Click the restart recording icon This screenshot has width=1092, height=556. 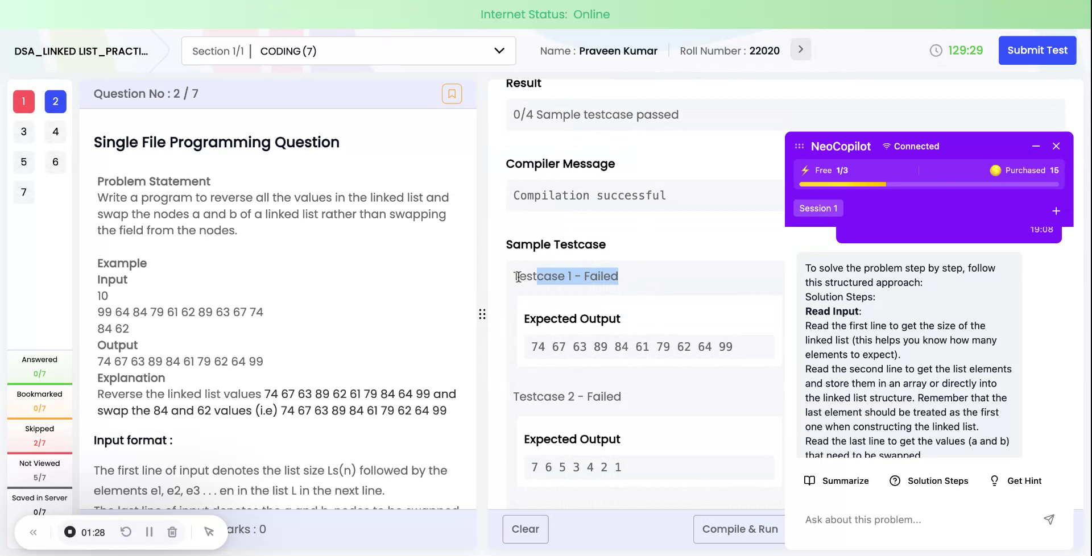pyautogui.click(x=126, y=532)
